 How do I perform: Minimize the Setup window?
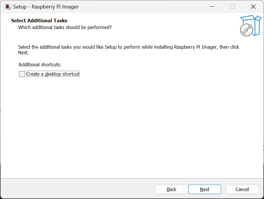[x=211, y=6]
